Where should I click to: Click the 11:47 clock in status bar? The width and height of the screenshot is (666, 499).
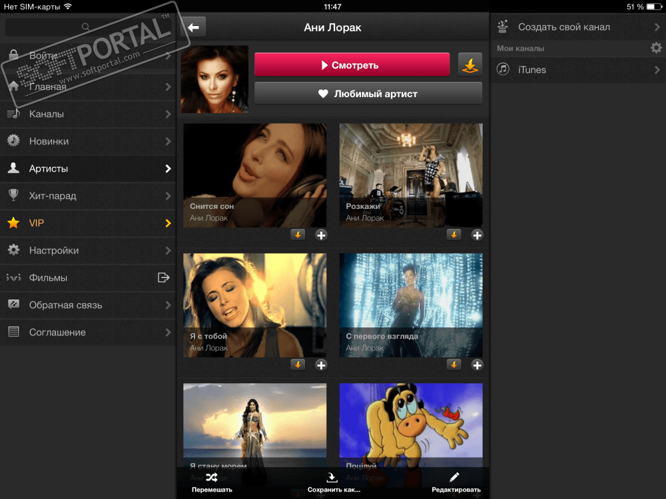332,7
